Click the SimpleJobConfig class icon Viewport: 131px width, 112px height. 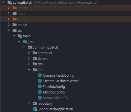[40, 98]
